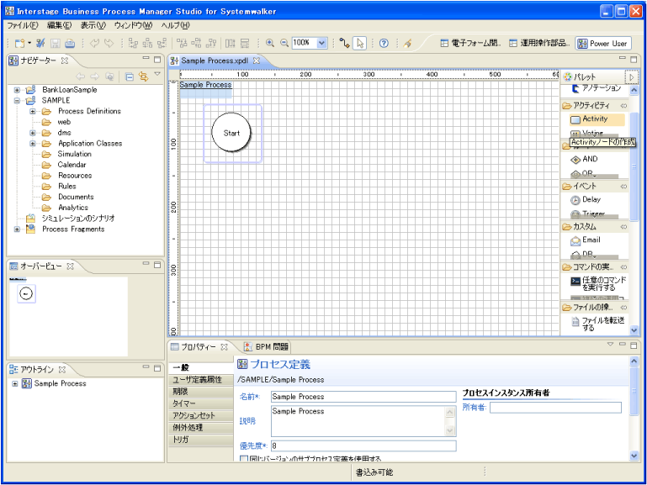Expand the Application Classes folder
647x485 pixels.
click(33, 144)
